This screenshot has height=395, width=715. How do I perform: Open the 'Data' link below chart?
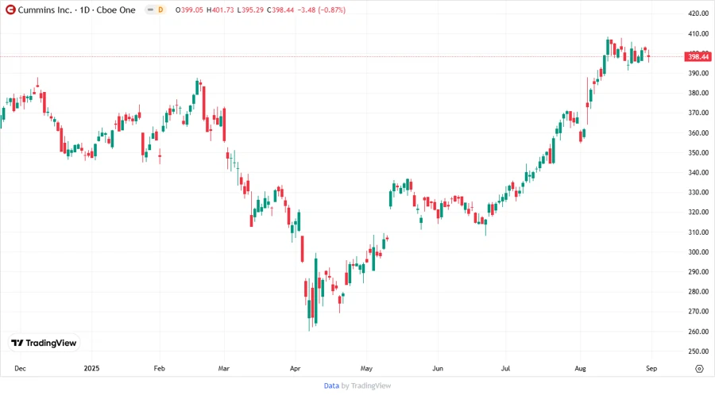point(331,385)
